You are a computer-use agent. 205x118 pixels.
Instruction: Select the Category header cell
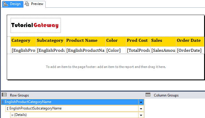click(x=23, y=41)
